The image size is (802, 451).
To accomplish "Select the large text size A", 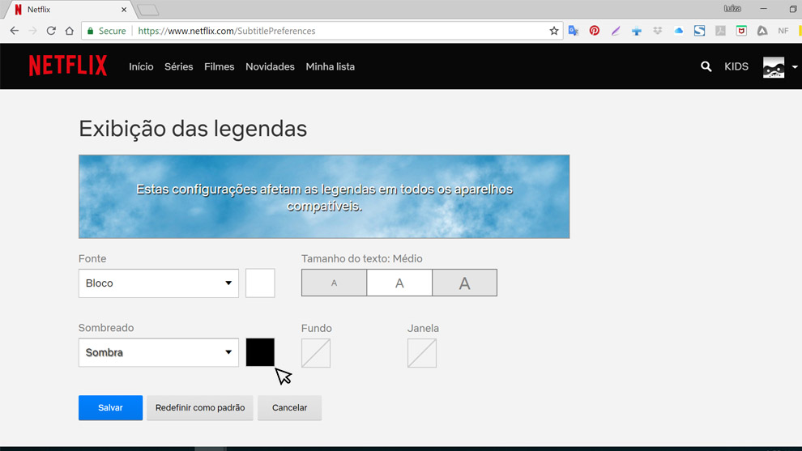I will [464, 283].
